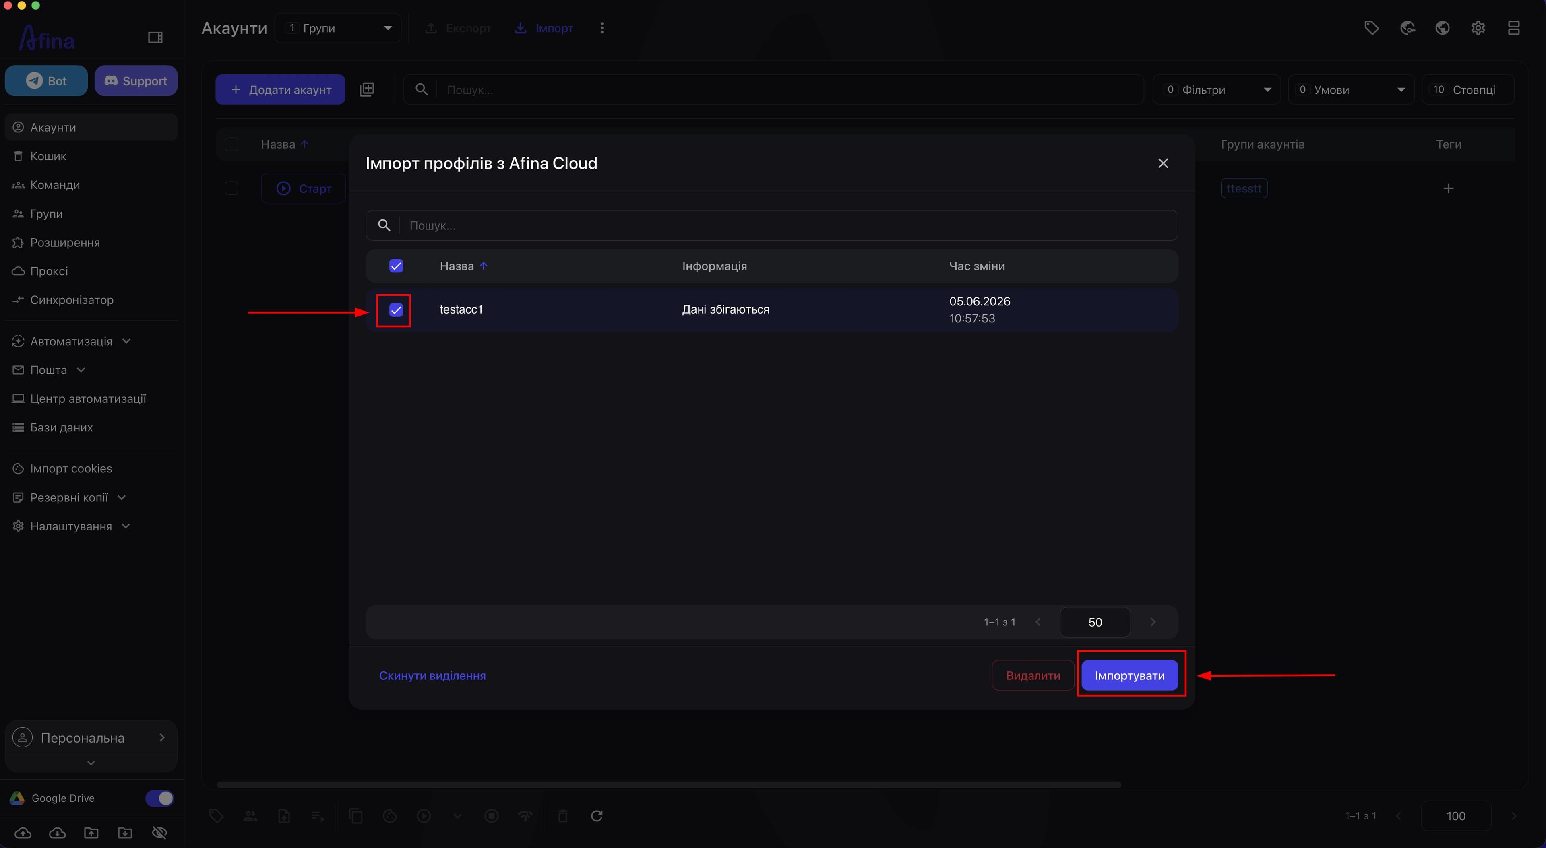Click the tag icon in the top-right header
Screen dimensions: 1546x848
(1371, 28)
